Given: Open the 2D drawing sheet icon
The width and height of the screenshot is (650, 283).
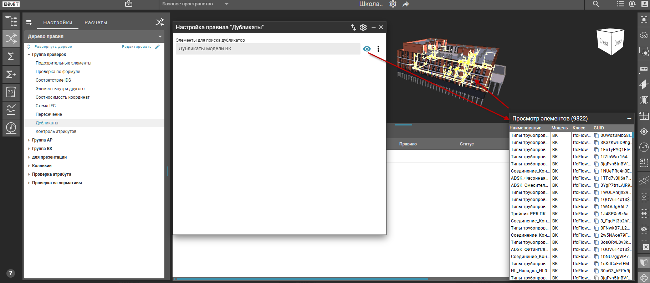Looking at the screenshot, I should (x=11, y=92).
